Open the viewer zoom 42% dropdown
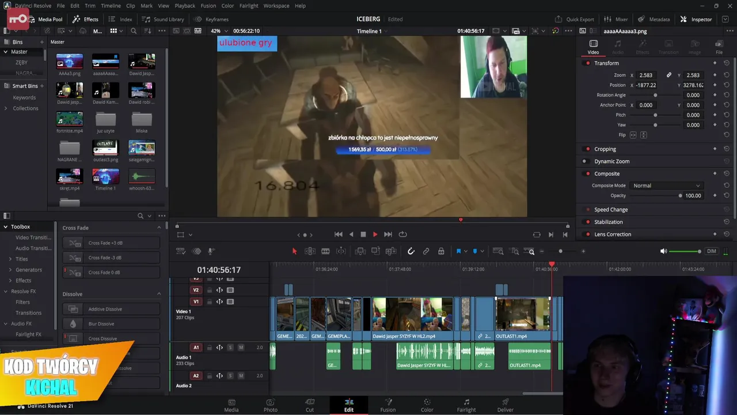 pos(219,31)
